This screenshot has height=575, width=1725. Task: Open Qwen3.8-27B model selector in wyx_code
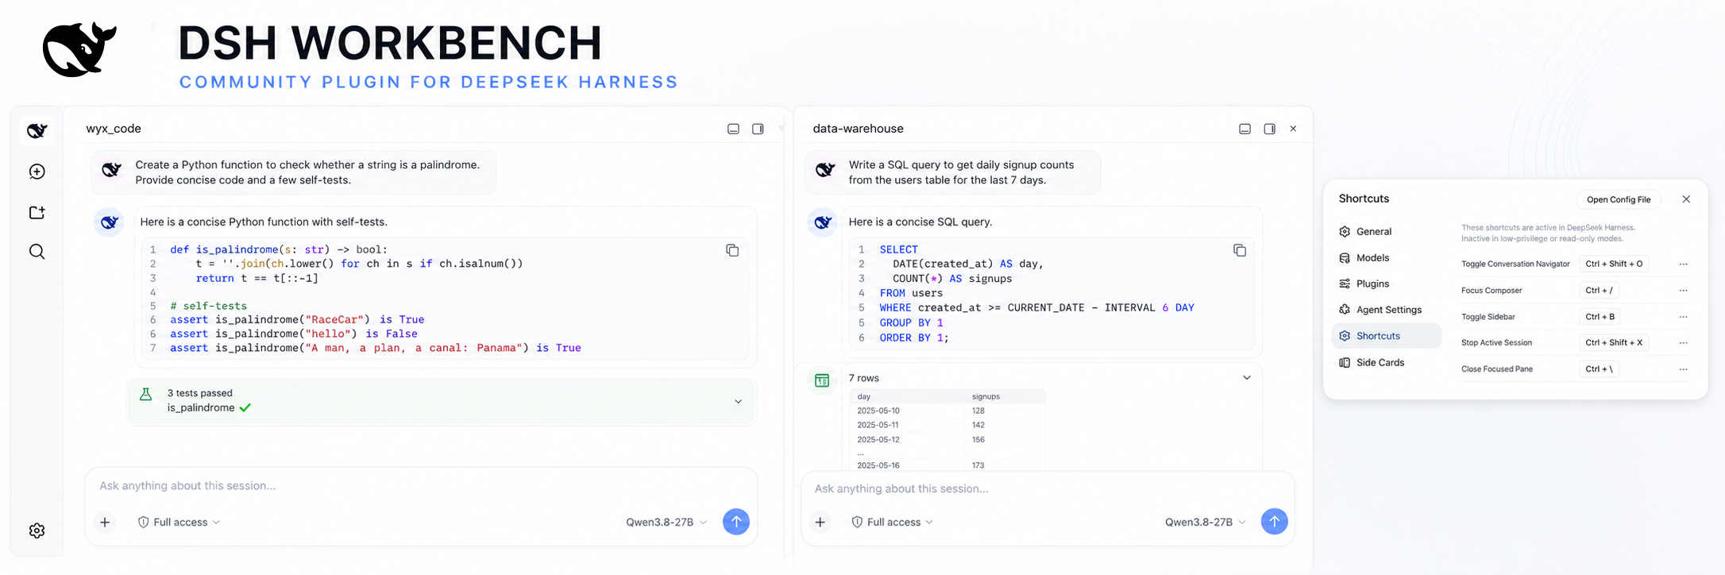[x=666, y=522]
